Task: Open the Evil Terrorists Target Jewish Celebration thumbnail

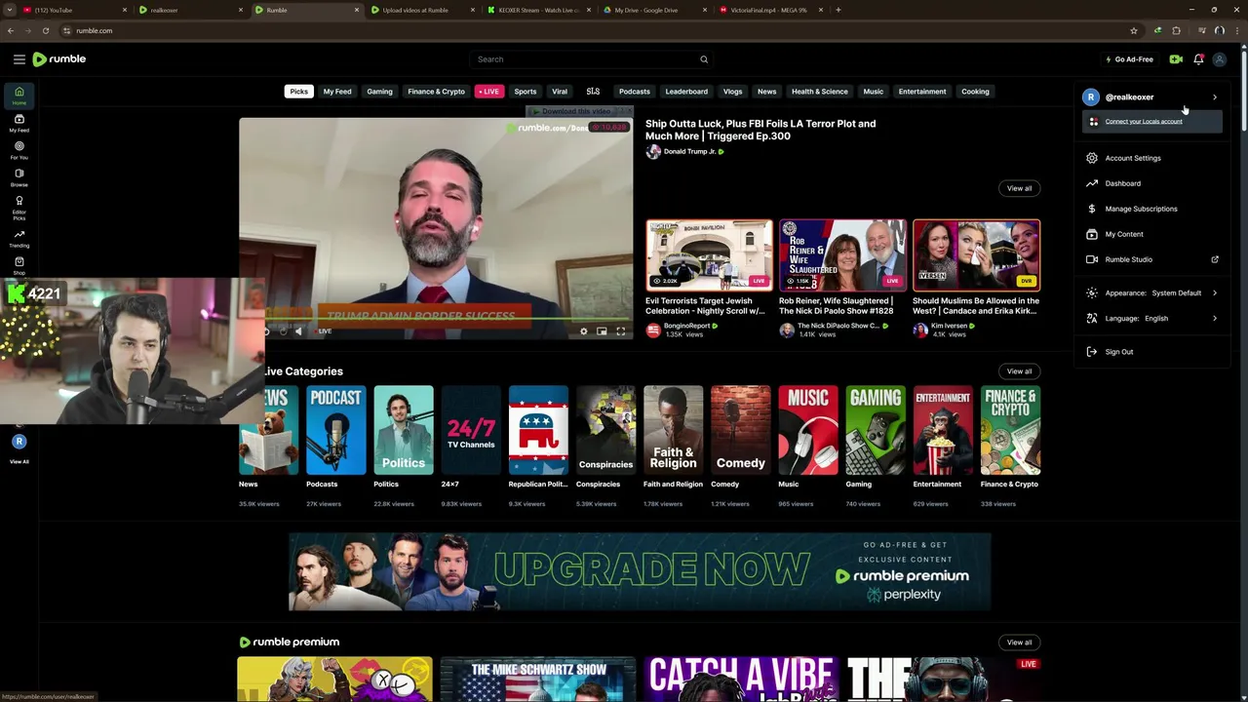Action: pyautogui.click(x=709, y=255)
